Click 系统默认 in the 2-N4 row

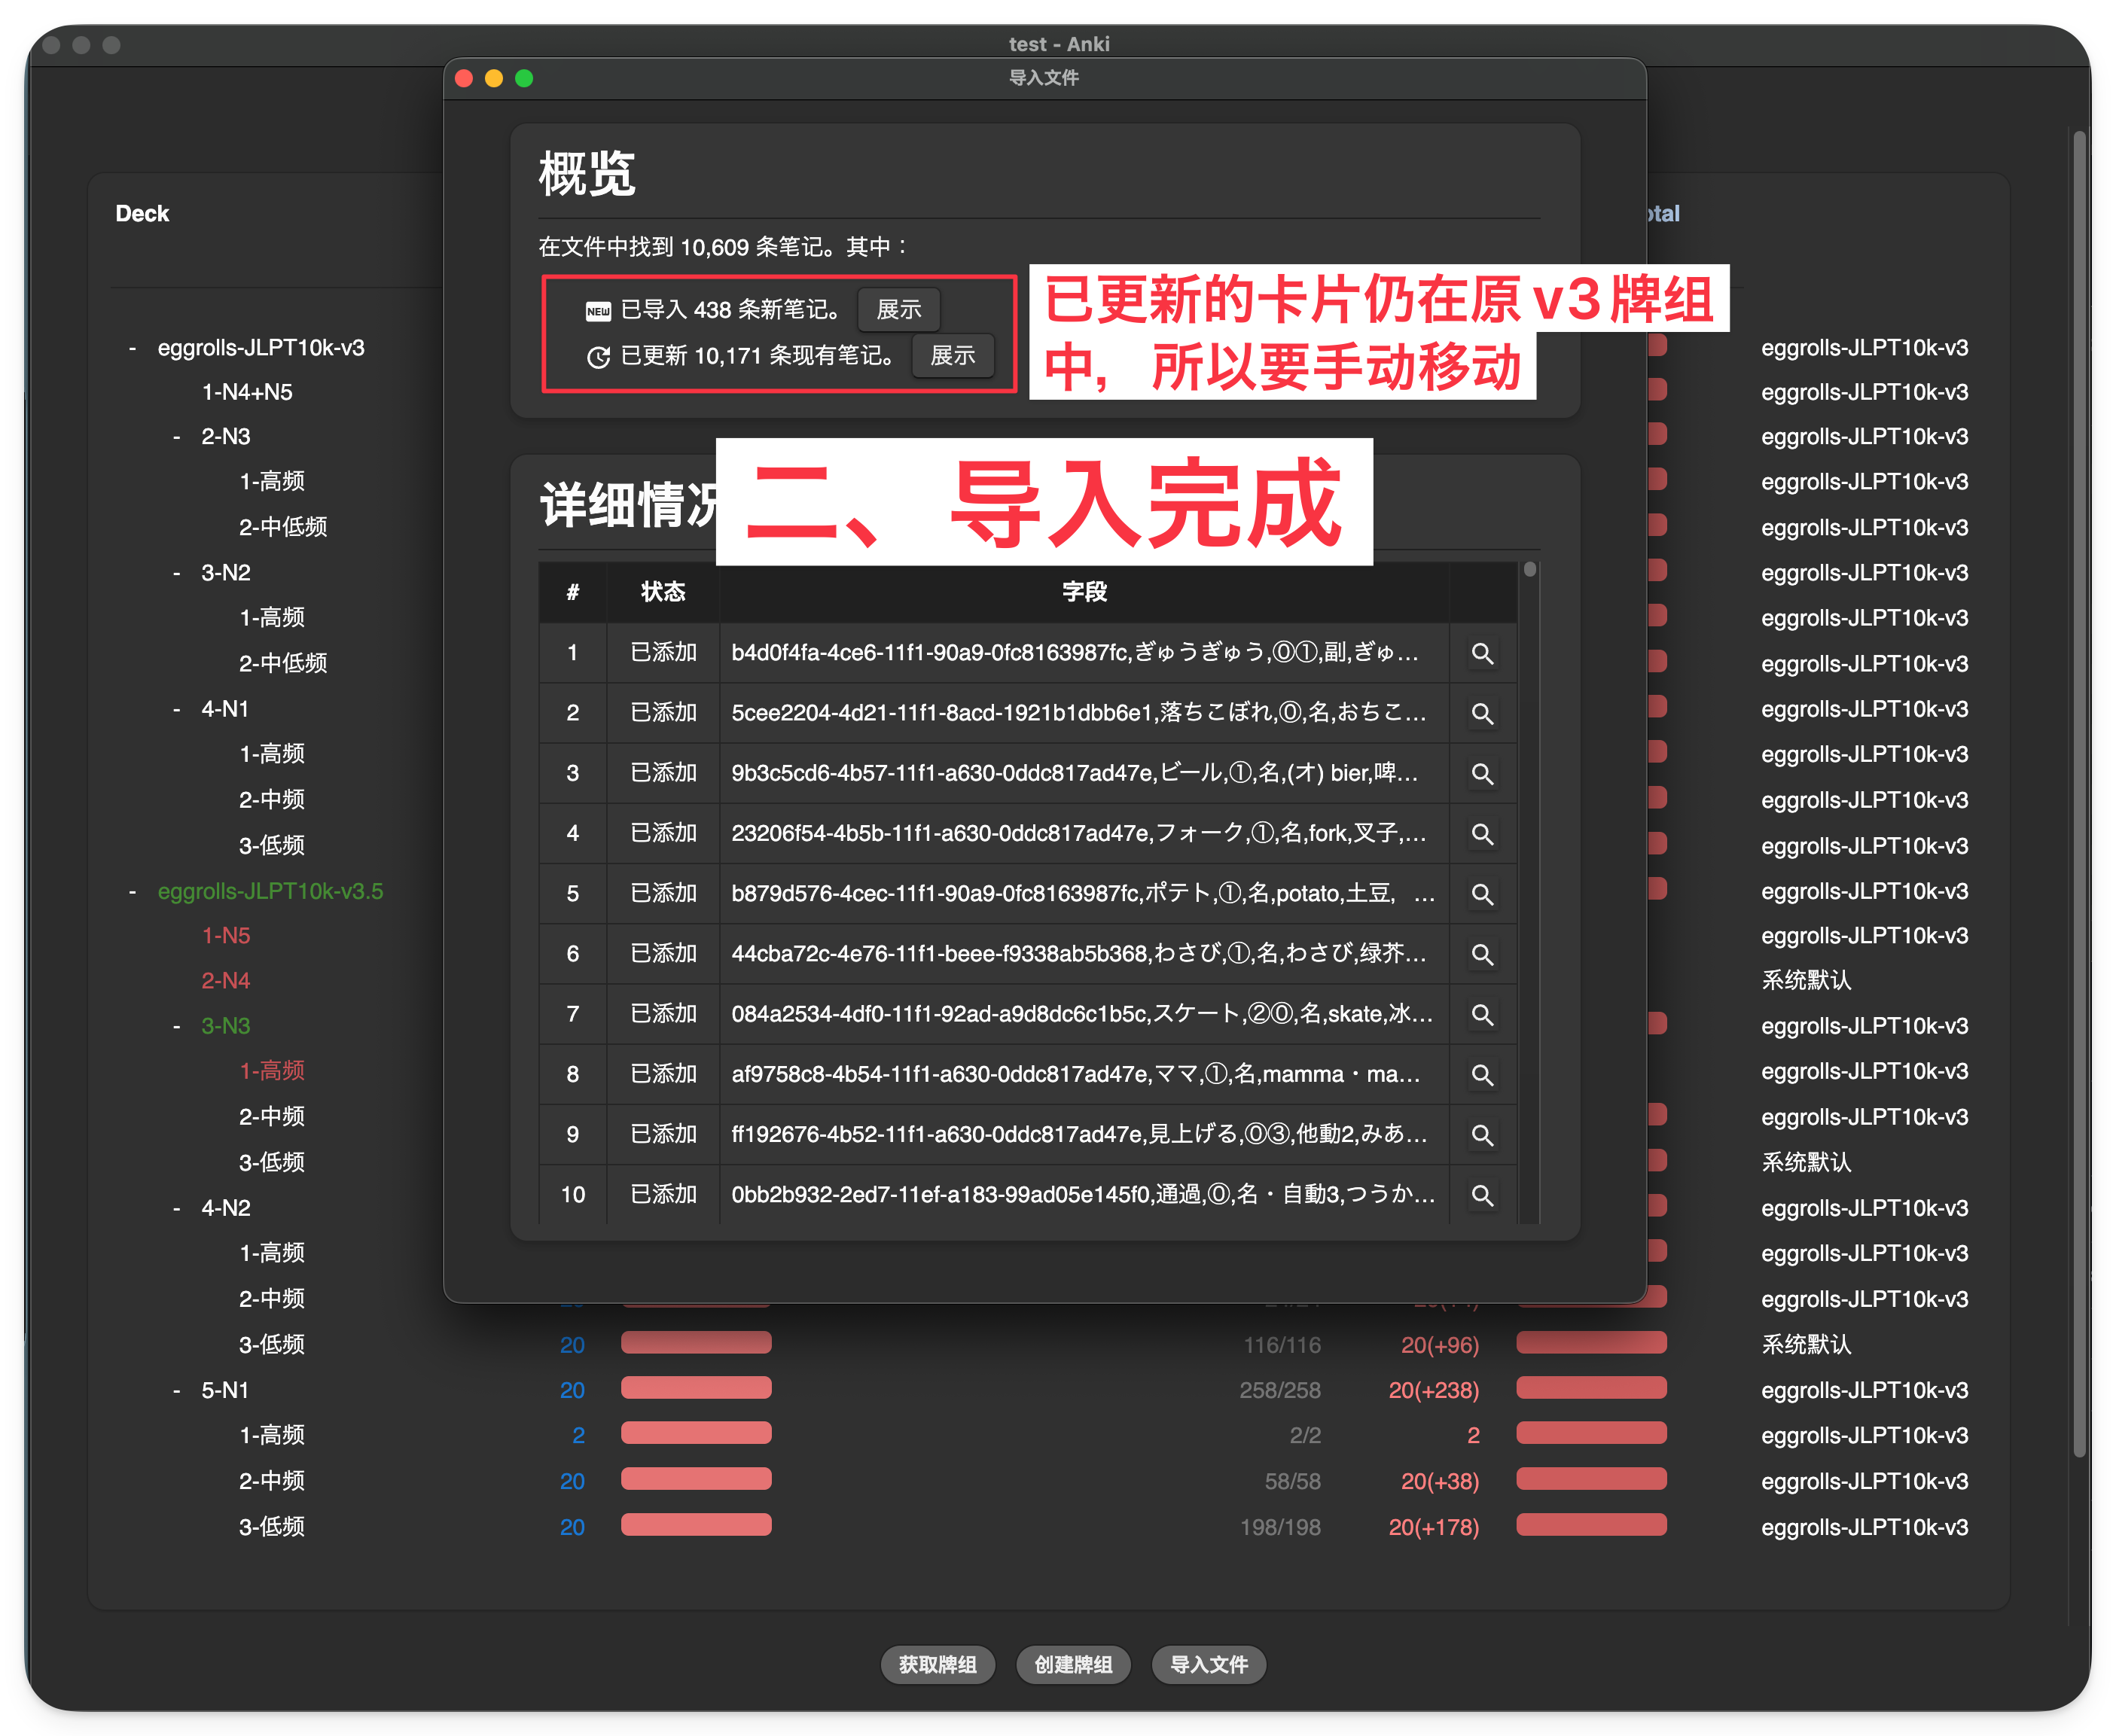click(x=1806, y=980)
